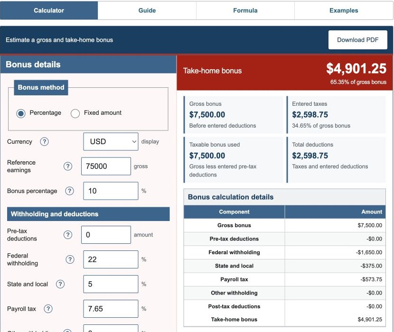Show help for Pre-tax deductions
Image resolution: width=394 pixels, height=332 pixels.
67,235
